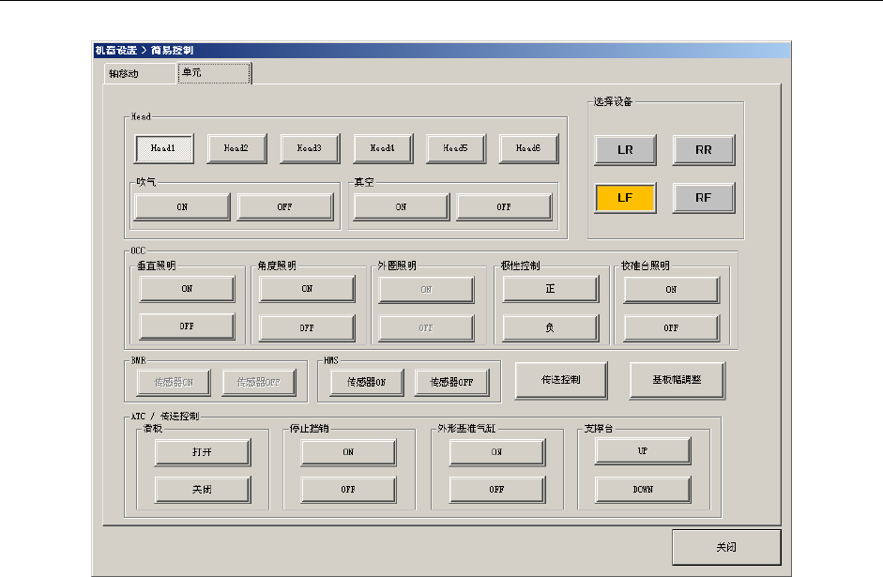Open 传送控制

pos(561,381)
